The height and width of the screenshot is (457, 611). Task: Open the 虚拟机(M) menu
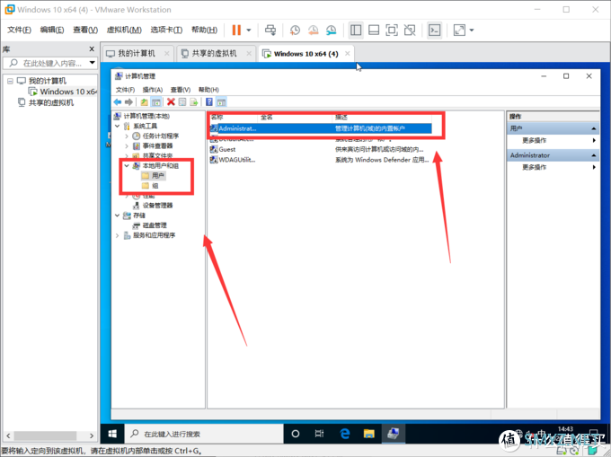(x=124, y=30)
